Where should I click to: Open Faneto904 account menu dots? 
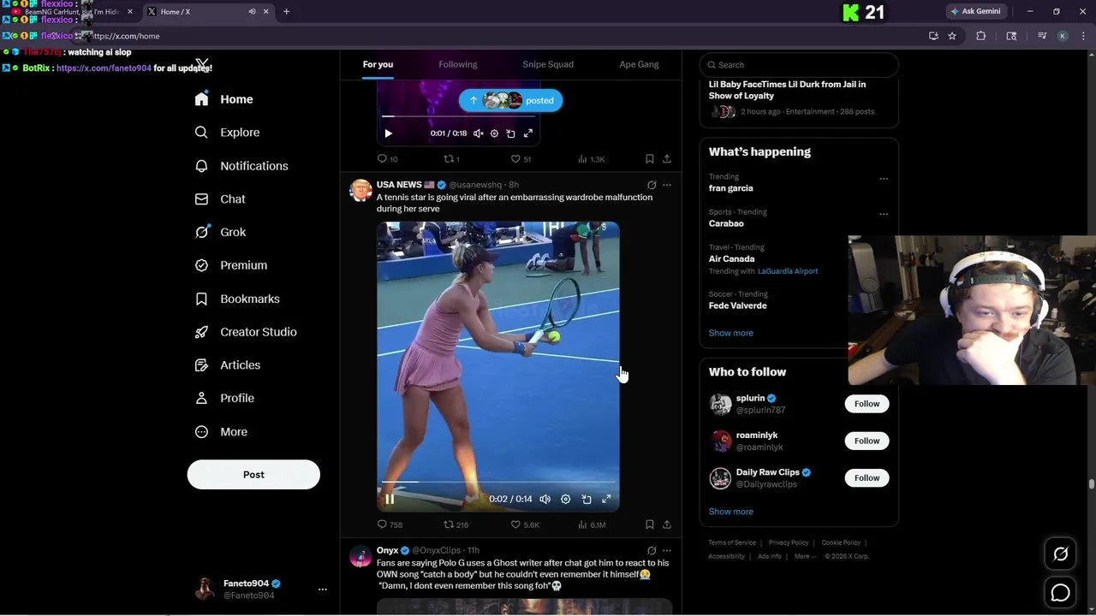tap(323, 589)
